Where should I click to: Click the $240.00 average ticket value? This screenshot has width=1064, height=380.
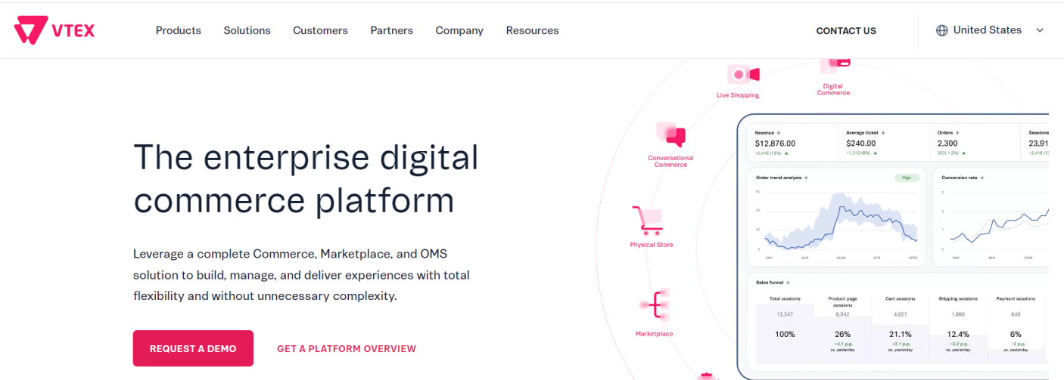860,144
